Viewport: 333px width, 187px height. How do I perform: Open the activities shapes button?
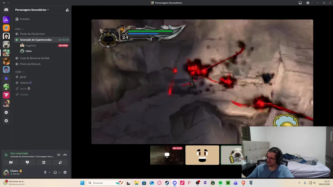[44, 162]
